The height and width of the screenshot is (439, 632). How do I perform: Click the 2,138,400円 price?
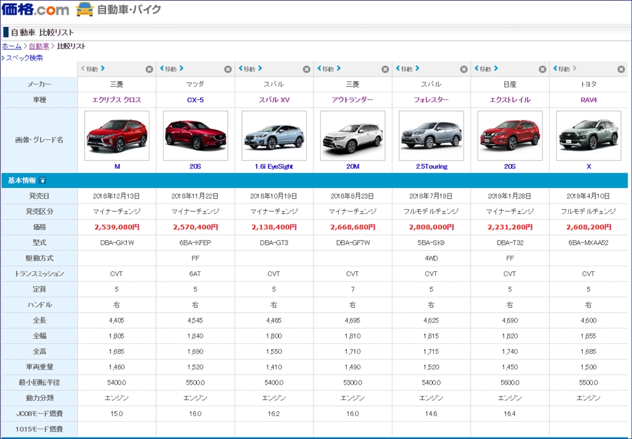[274, 227]
